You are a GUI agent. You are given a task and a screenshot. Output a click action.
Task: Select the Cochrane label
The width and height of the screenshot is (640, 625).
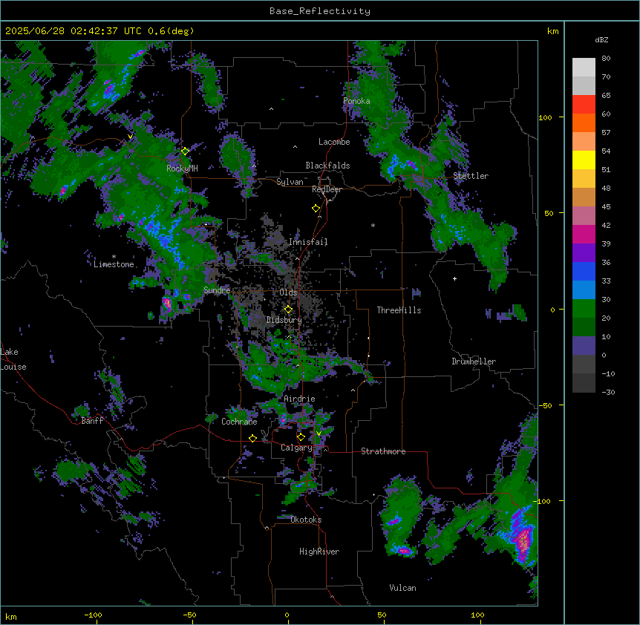pyautogui.click(x=239, y=422)
